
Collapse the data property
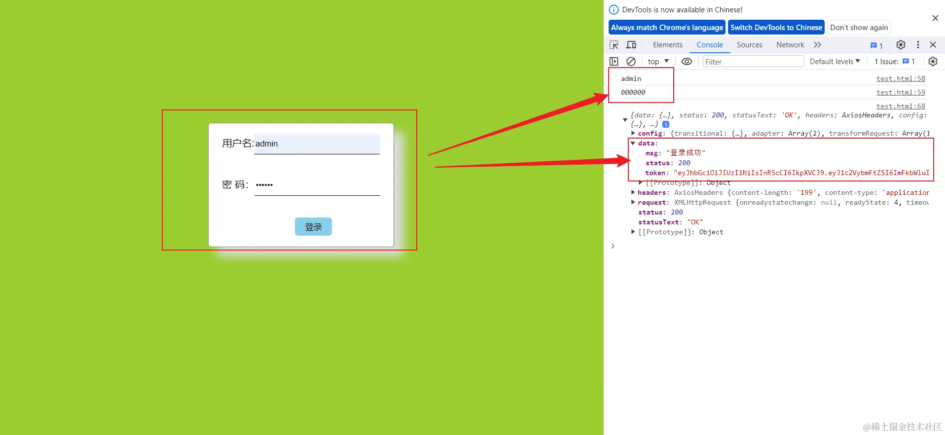click(633, 143)
